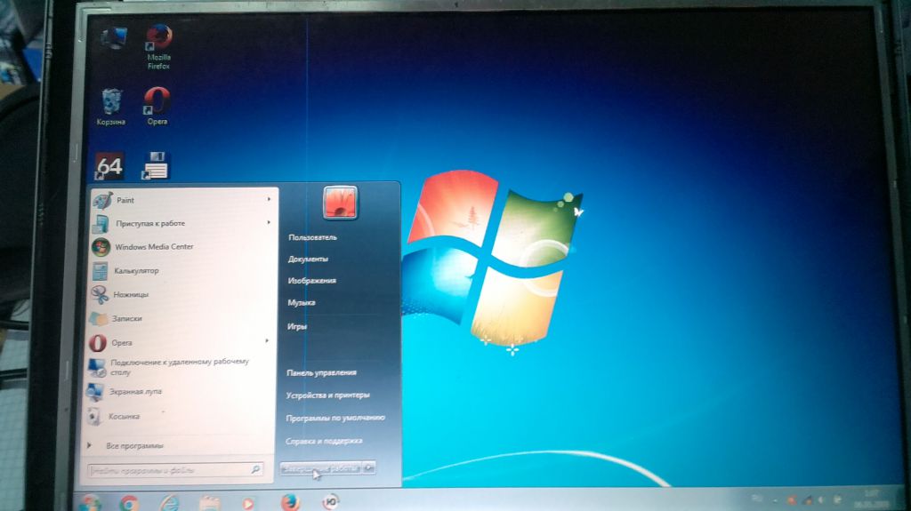The height and width of the screenshot is (511, 911).
Task: Expand Приступая к работе submenu arrow
Action: pos(269,222)
